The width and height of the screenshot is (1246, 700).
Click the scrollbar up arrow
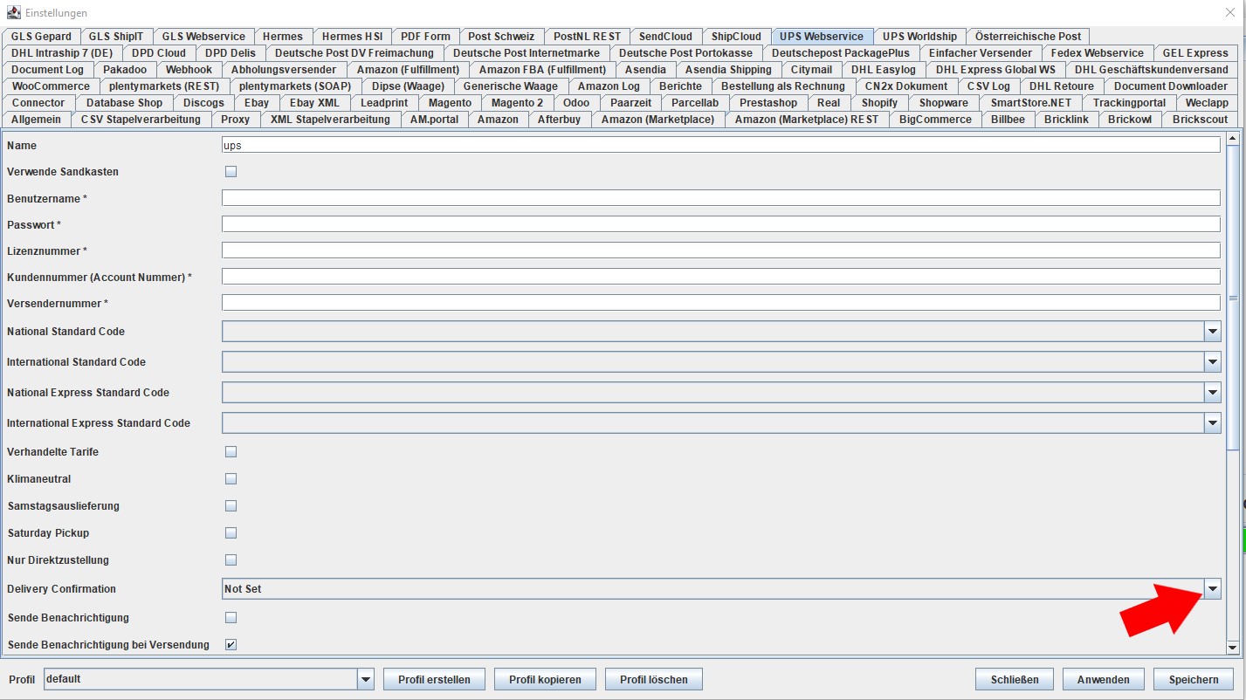(1233, 138)
